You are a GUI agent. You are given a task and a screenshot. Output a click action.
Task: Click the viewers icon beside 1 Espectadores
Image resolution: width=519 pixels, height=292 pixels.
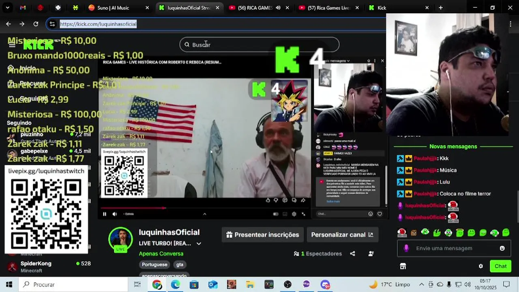click(x=296, y=254)
